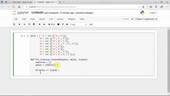Click the pencil edit mode icon

(132, 19)
